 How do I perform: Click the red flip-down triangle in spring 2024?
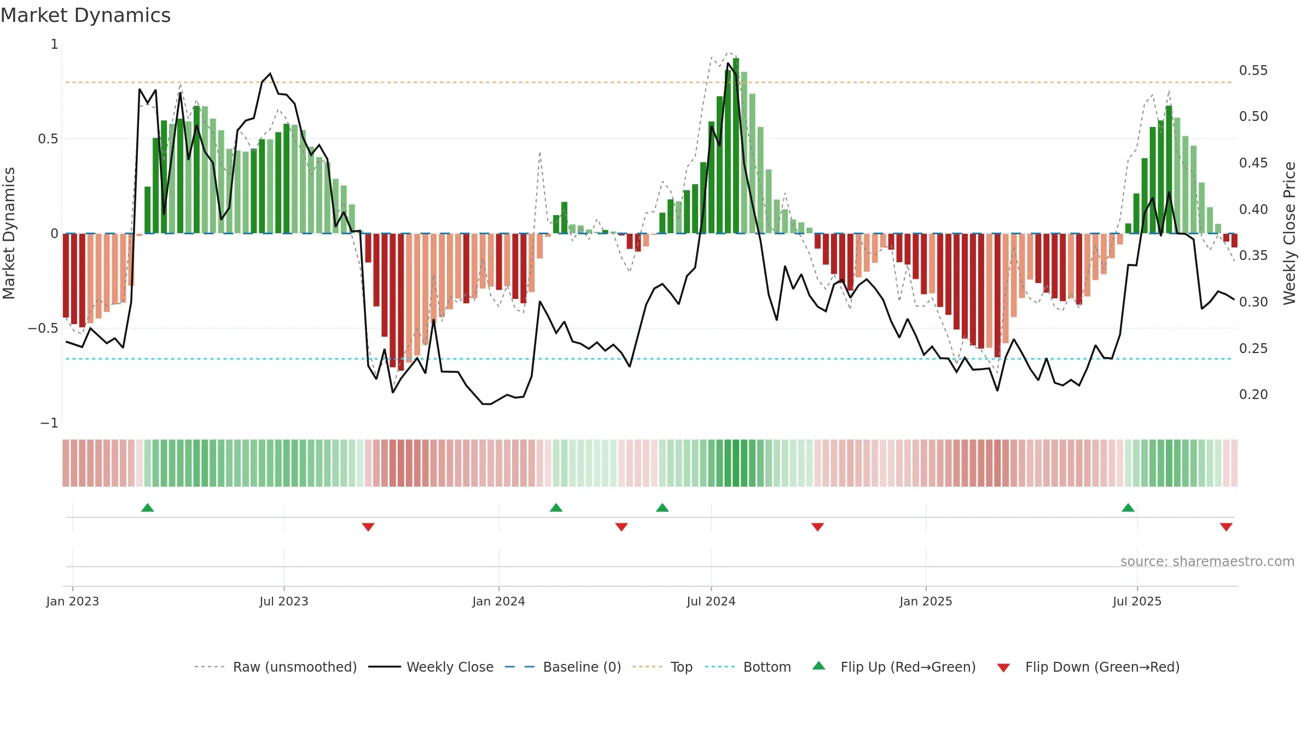621,527
